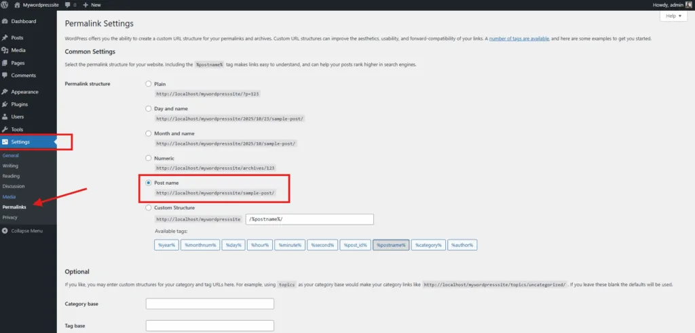The width and height of the screenshot is (695, 333).
Task: Follow the number of tags are available link
Action: 519,39
